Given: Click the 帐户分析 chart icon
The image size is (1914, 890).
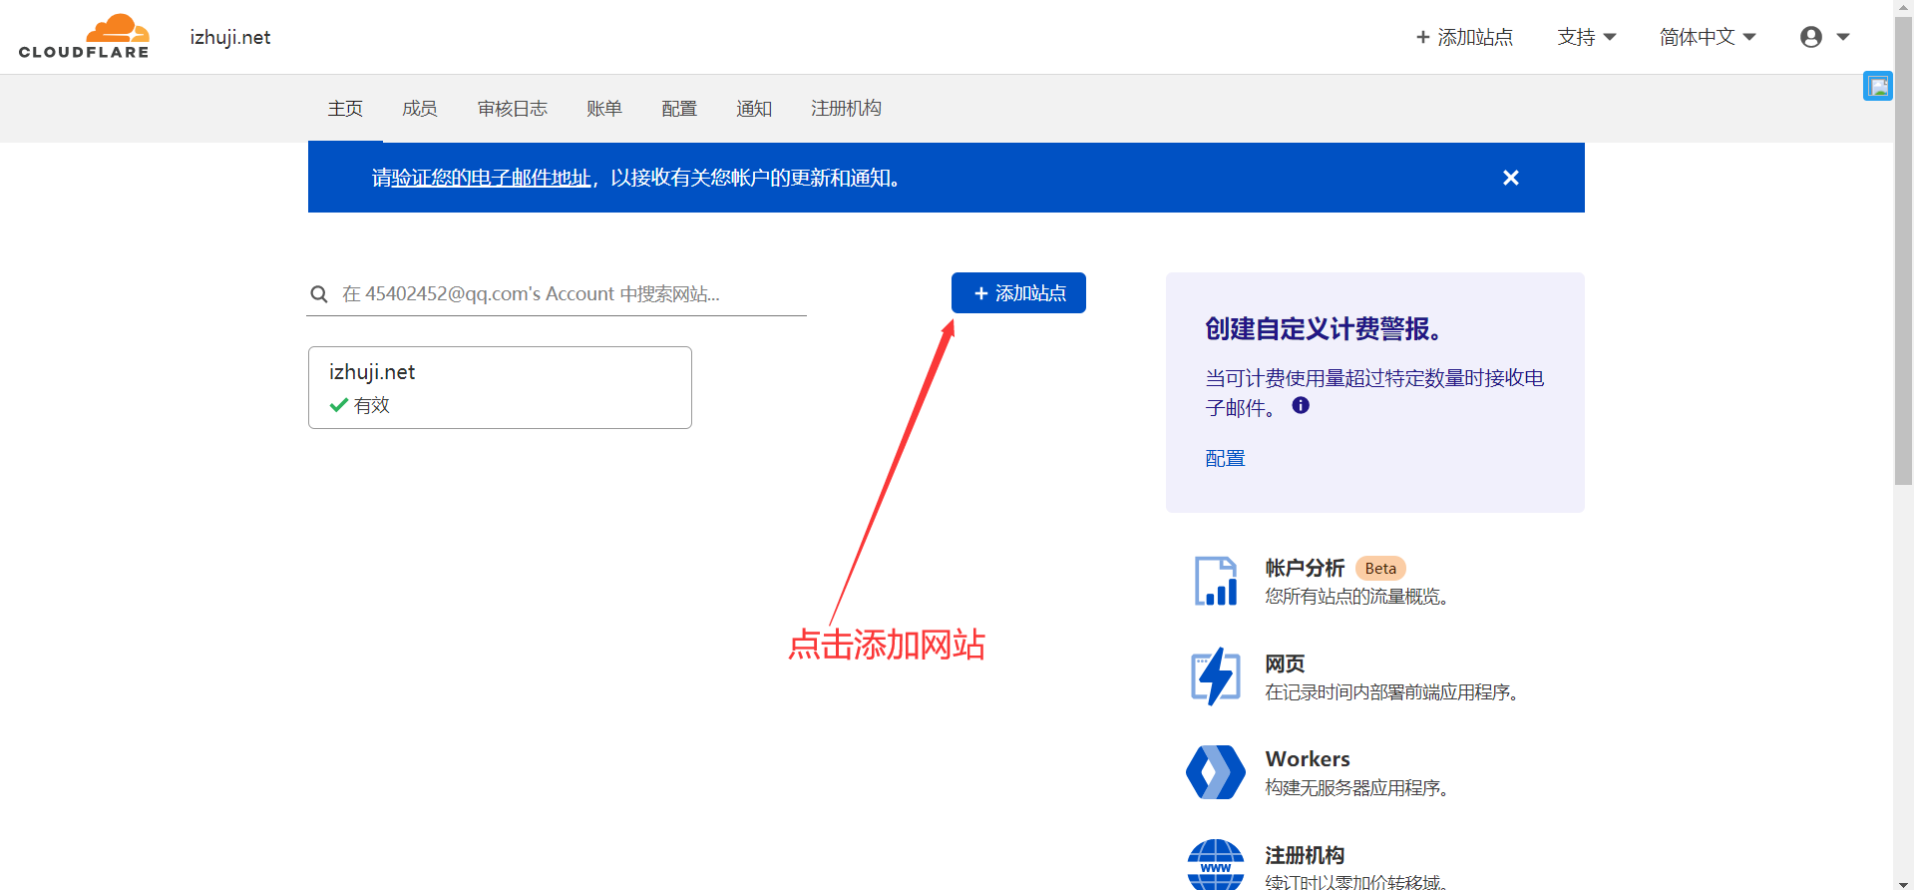Looking at the screenshot, I should coord(1216,581).
